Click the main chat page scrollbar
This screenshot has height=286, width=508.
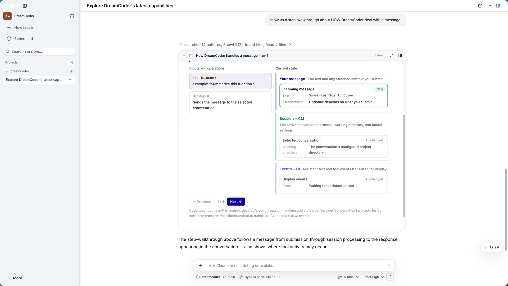coord(506,210)
